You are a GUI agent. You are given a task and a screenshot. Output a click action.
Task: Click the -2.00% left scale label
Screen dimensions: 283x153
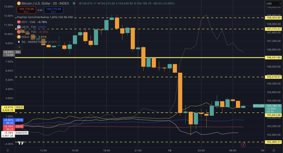click(x=9, y=144)
